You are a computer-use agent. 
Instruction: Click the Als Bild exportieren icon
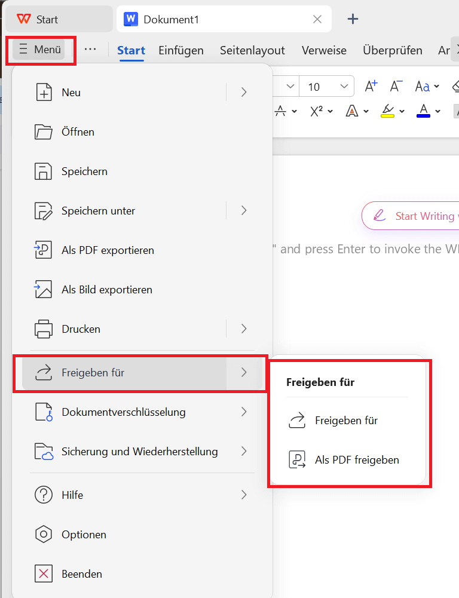tap(44, 290)
